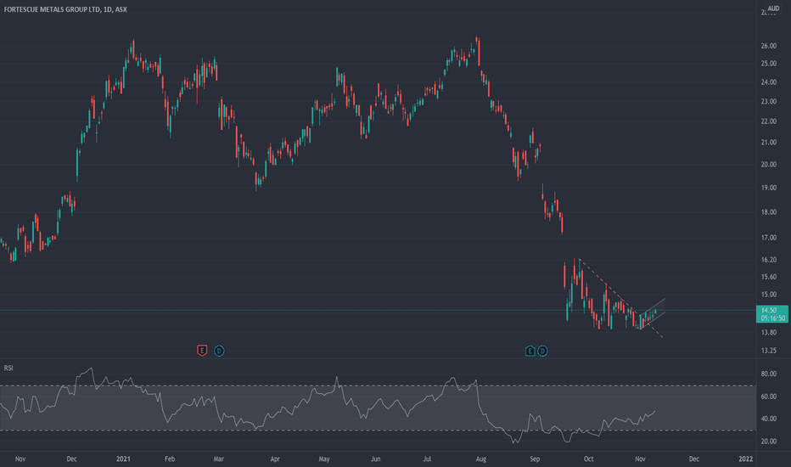The width and height of the screenshot is (791, 467).
Task: Click the 17.00 price axis label
Action: pyautogui.click(x=769, y=237)
